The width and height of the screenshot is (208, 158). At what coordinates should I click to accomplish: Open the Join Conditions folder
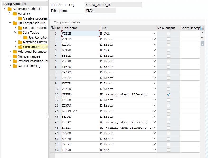coord(38,37)
